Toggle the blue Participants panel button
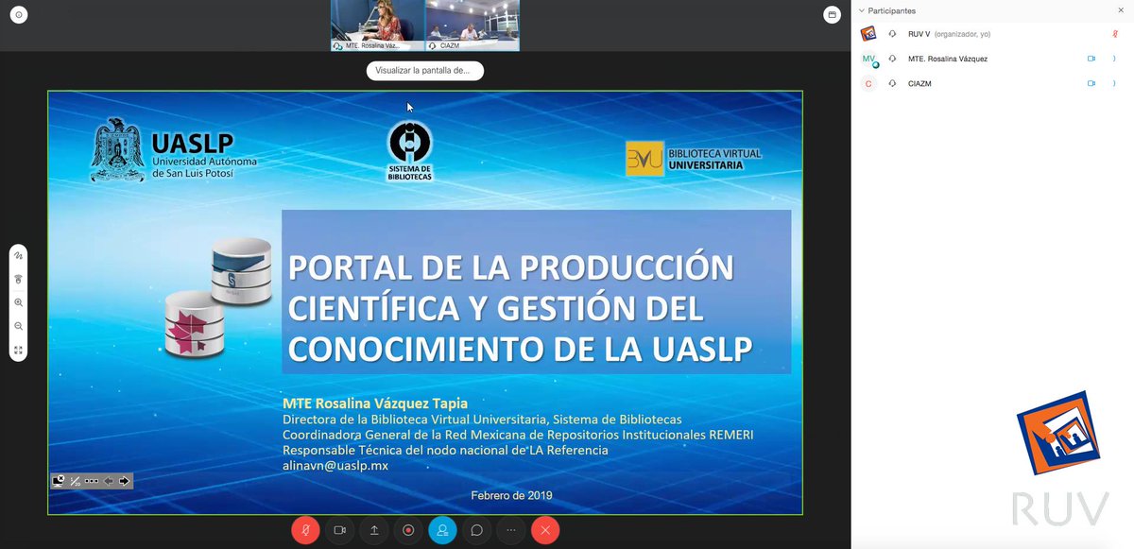This screenshot has height=549, width=1134. coord(442,530)
